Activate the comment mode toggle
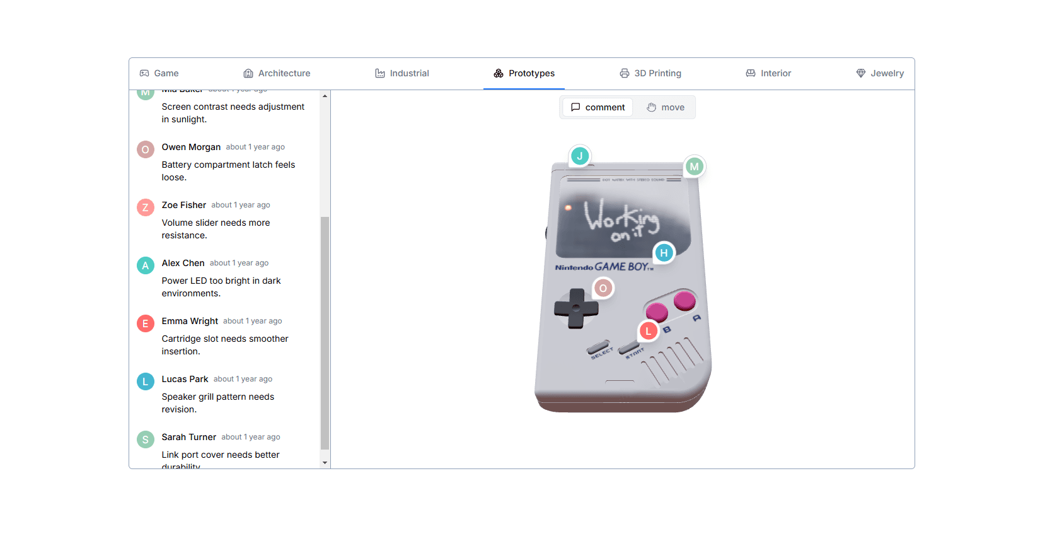Viewport: 1057px width, 541px height. [x=598, y=107]
